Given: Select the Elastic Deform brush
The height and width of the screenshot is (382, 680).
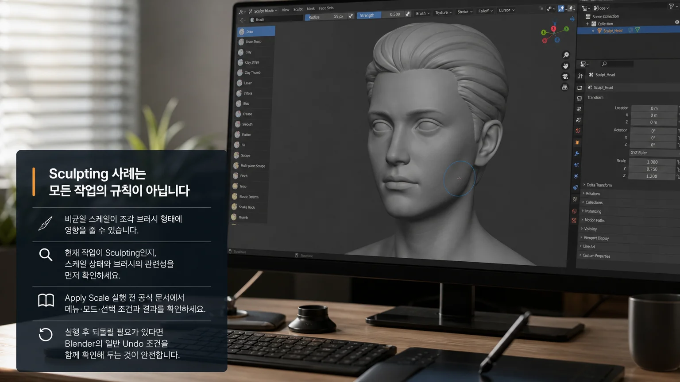Looking at the screenshot, I should tap(250, 197).
